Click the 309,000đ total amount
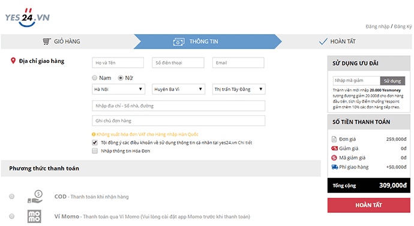Screen dimensions: 414x226 393,185
